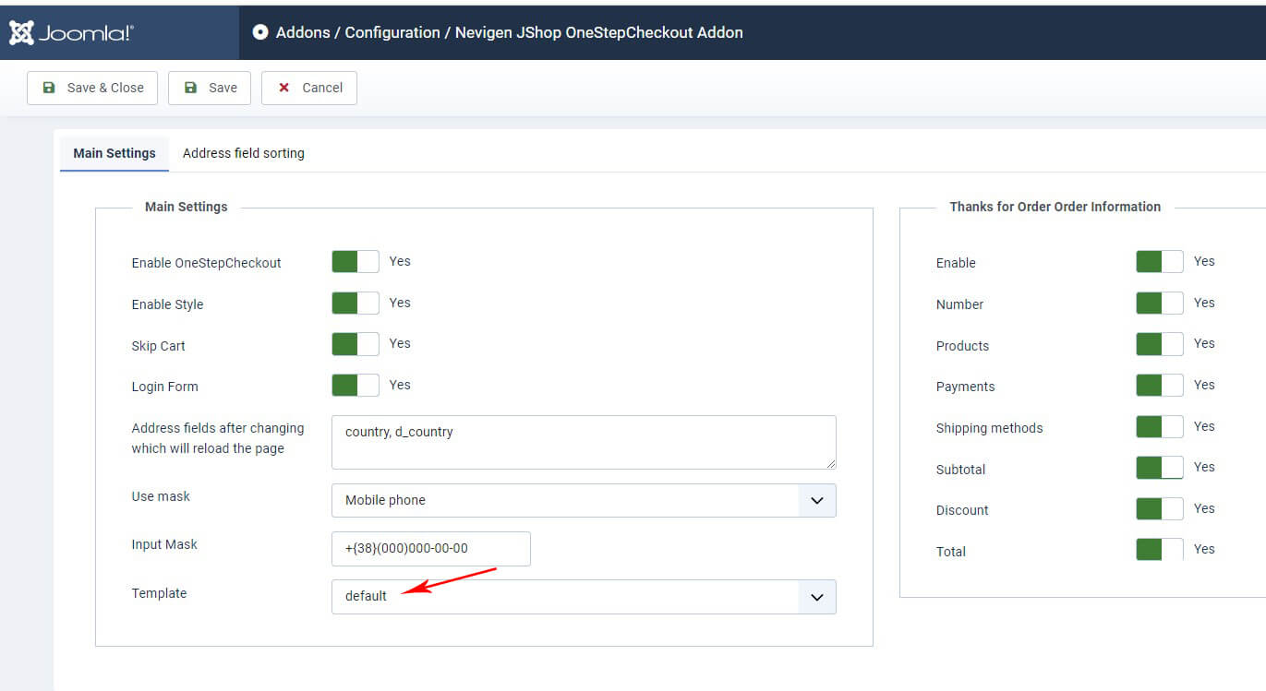The width and height of the screenshot is (1266, 691).
Task: Turn off the Skip Cart switch
Action: coord(356,344)
